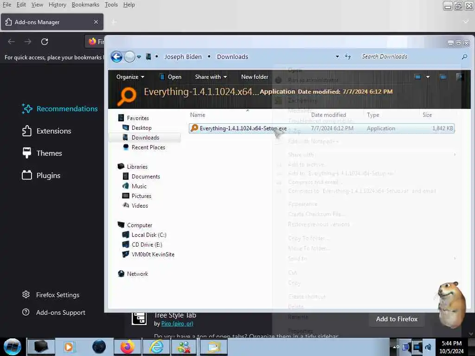Open the address bar history dropdown
Image resolution: width=475 pixels, height=356 pixels.
(x=337, y=57)
